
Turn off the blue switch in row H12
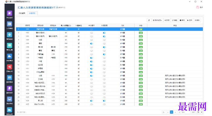click(x=92, y=69)
